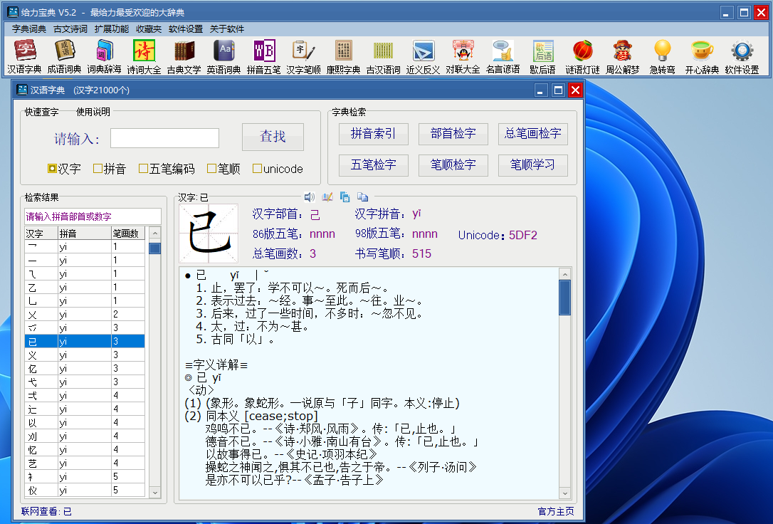
Task: Open the 词典辞海 tool
Action: [x=104, y=57]
